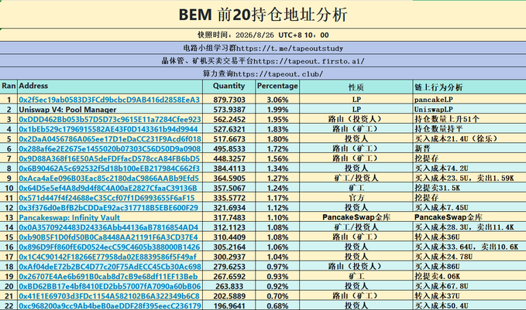This screenshot has width=526, height=310.
Task: Select the Uniswap V4: Pool Manager cell
Action: 110,110
